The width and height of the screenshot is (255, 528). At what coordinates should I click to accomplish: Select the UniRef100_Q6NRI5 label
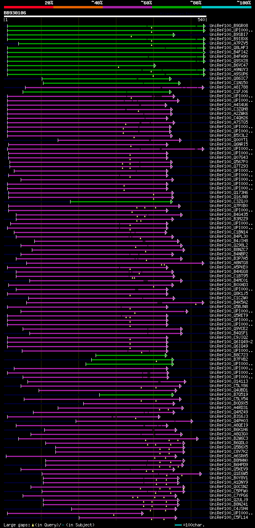click(x=229, y=144)
